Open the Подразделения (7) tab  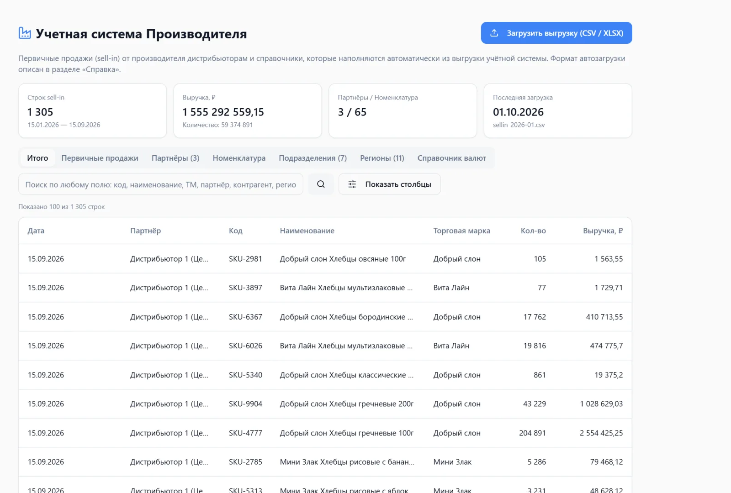(x=313, y=158)
